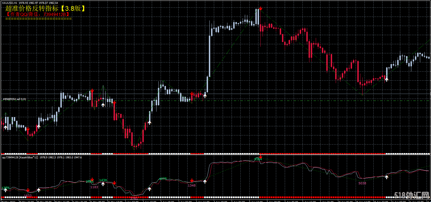The height and width of the screenshot is (202, 431).
Task: Click the pink 1348 value label
Action: 191,185
